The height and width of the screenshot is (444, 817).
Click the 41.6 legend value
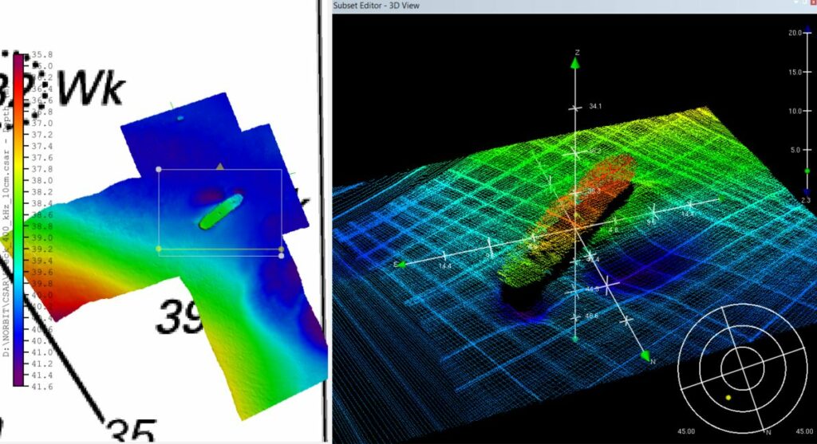[x=42, y=387]
